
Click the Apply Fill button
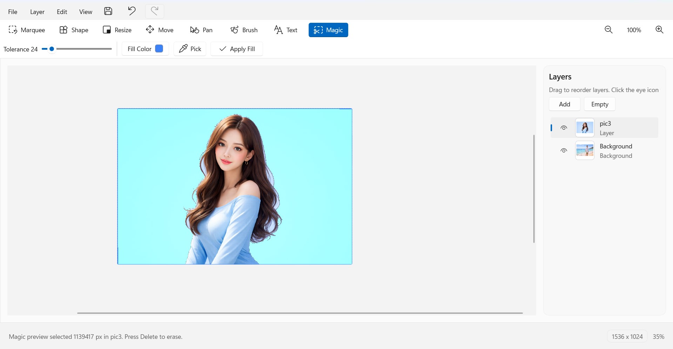pyautogui.click(x=237, y=49)
